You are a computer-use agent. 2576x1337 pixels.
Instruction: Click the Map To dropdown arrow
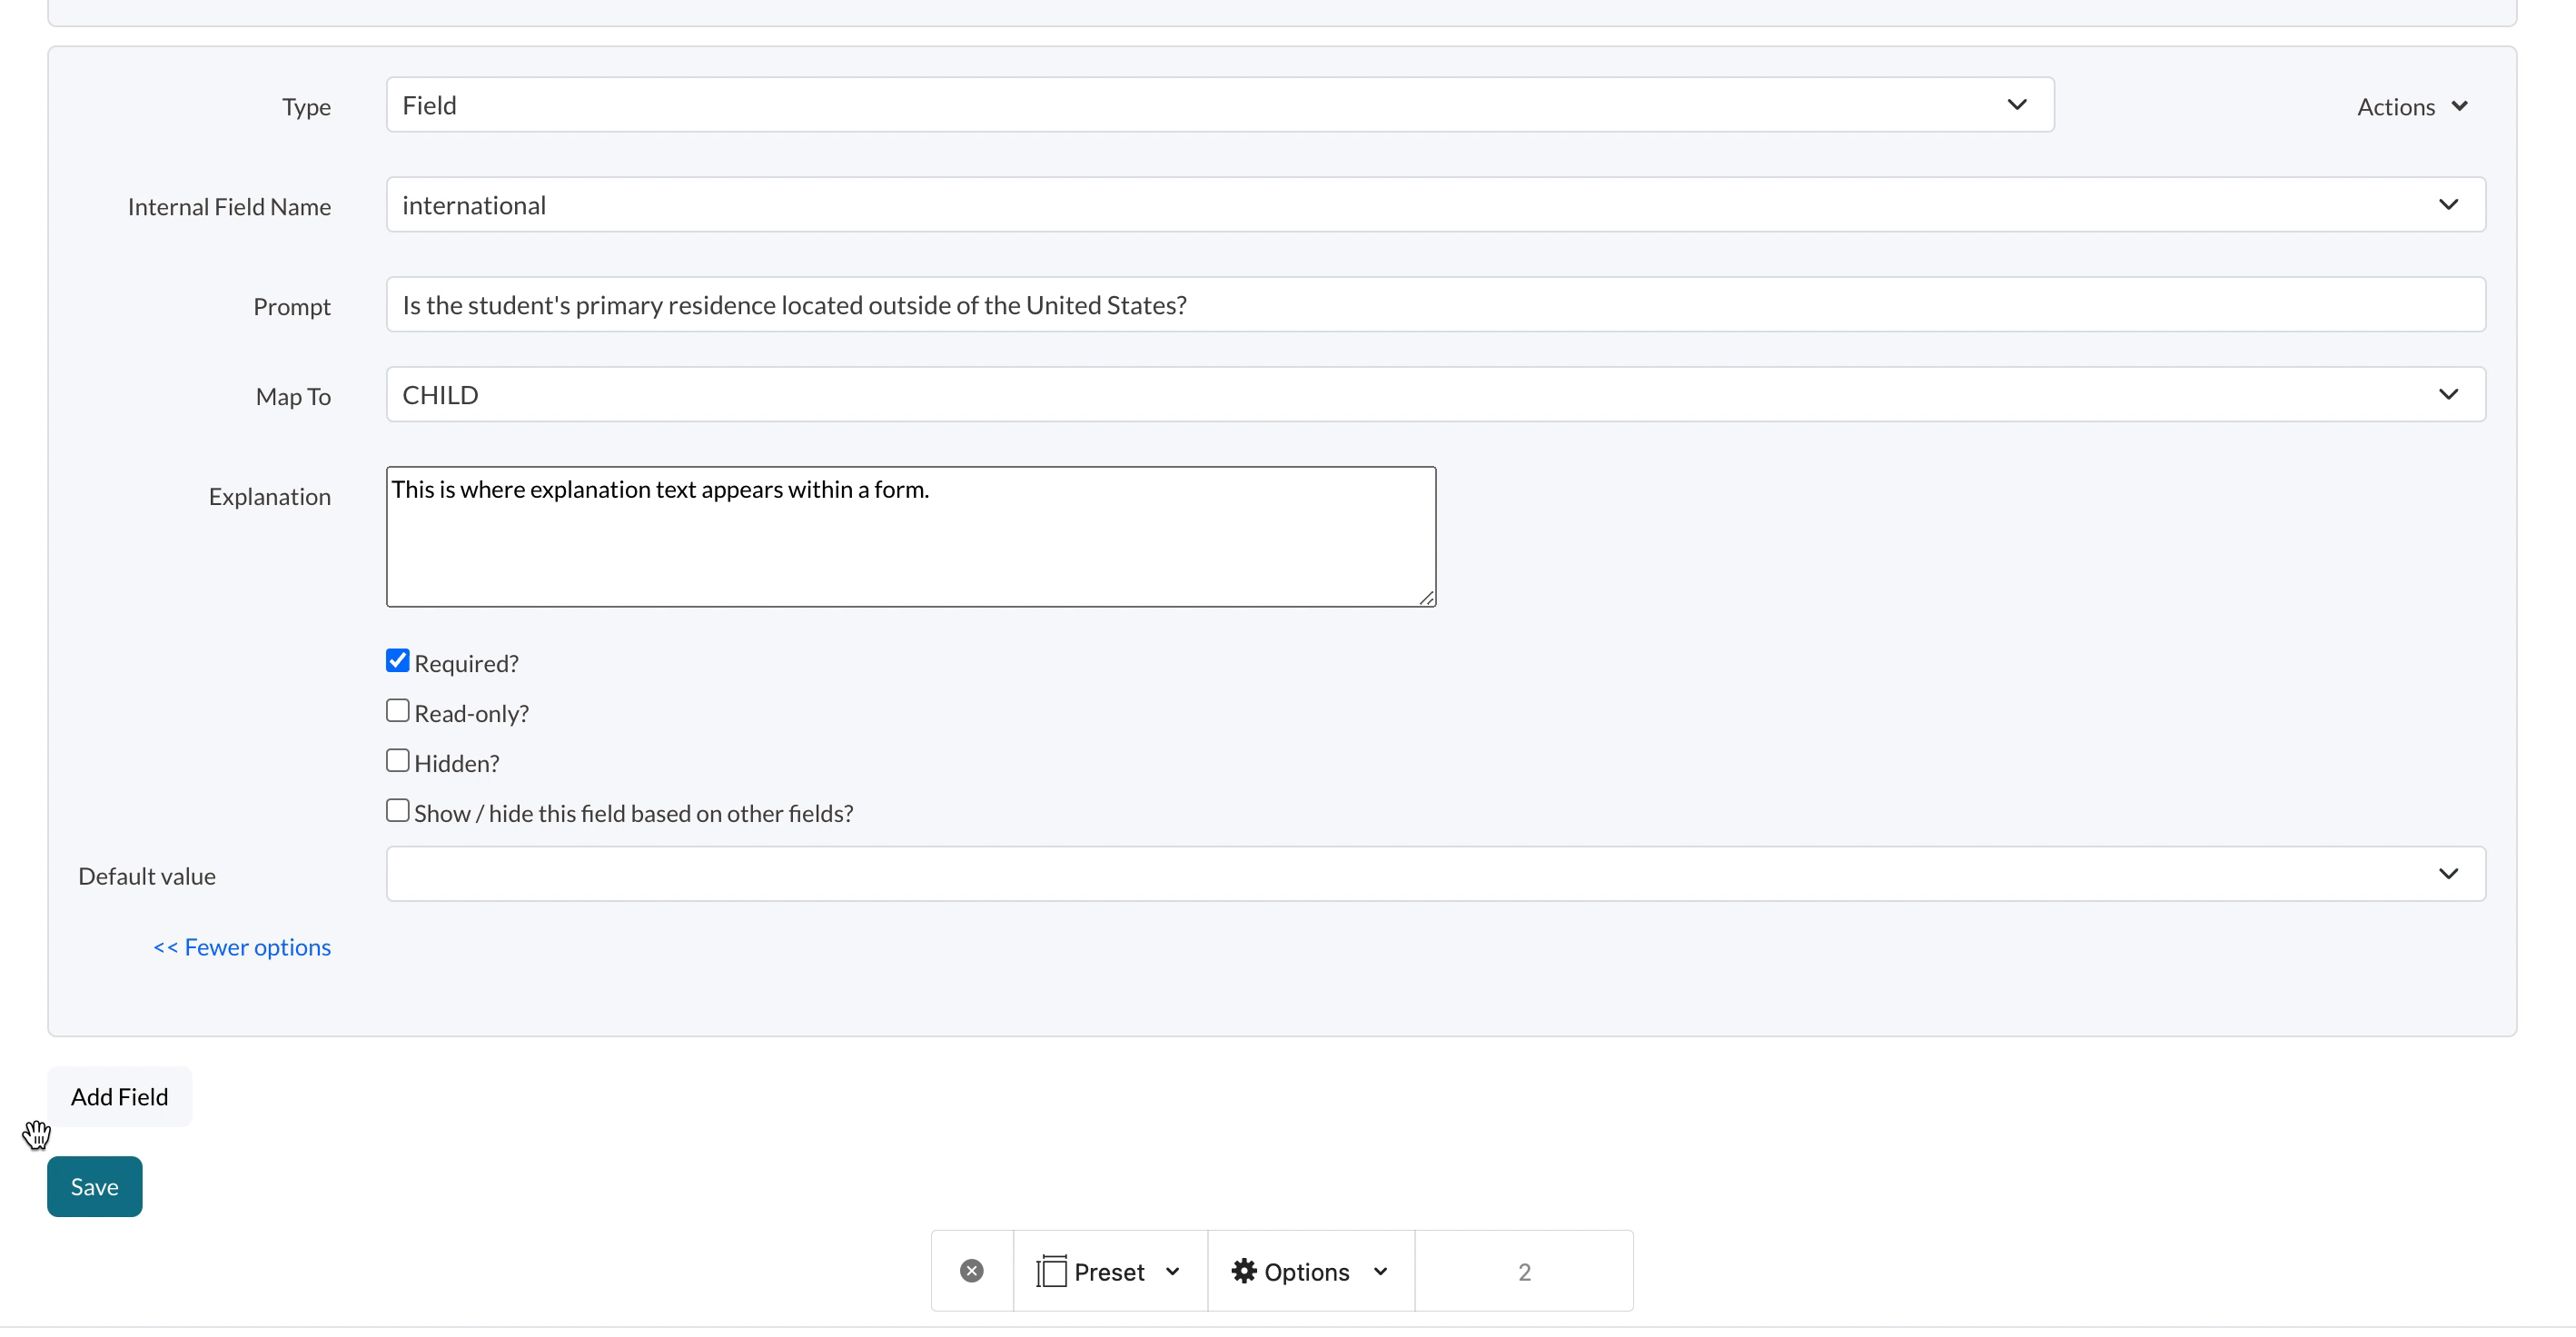coord(2448,394)
